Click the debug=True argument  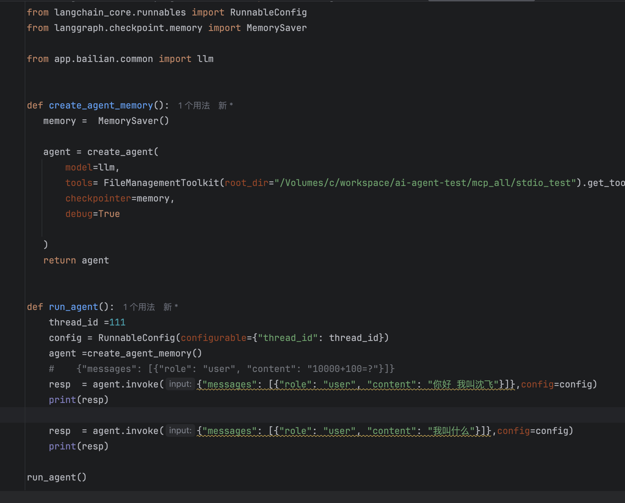point(92,214)
